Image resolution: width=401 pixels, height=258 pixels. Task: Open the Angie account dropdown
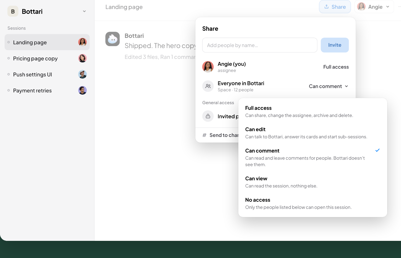tap(374, 7)
